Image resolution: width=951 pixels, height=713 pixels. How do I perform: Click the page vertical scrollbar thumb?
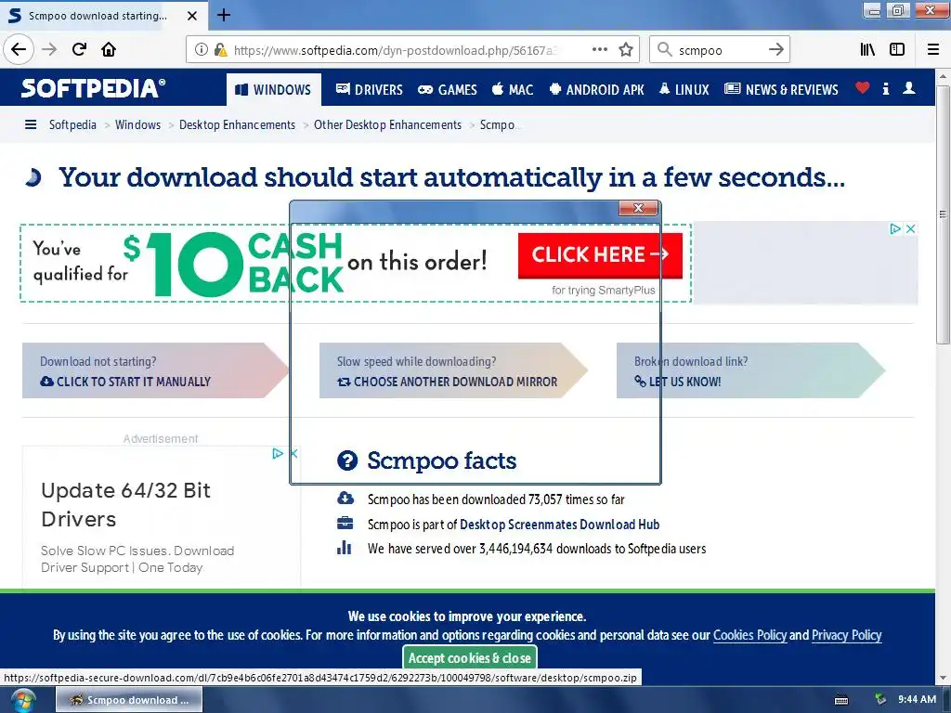[943, 214]
